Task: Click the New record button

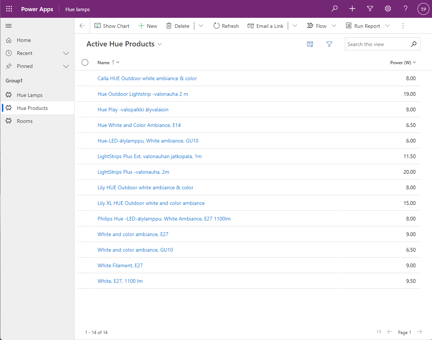Action: [x=148, y=26]
